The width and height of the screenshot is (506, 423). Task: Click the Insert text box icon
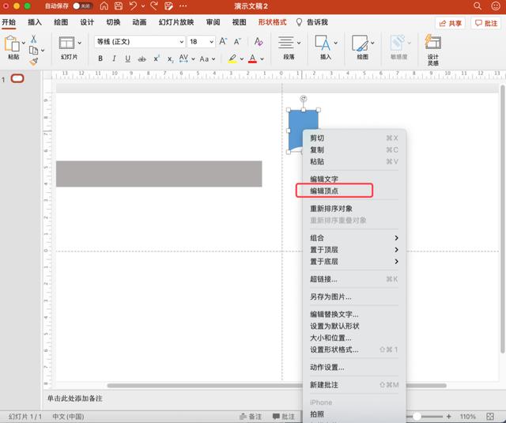point(323,43)
